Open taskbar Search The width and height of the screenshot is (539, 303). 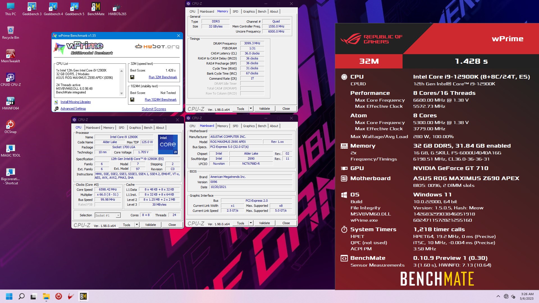click(21, 296)
